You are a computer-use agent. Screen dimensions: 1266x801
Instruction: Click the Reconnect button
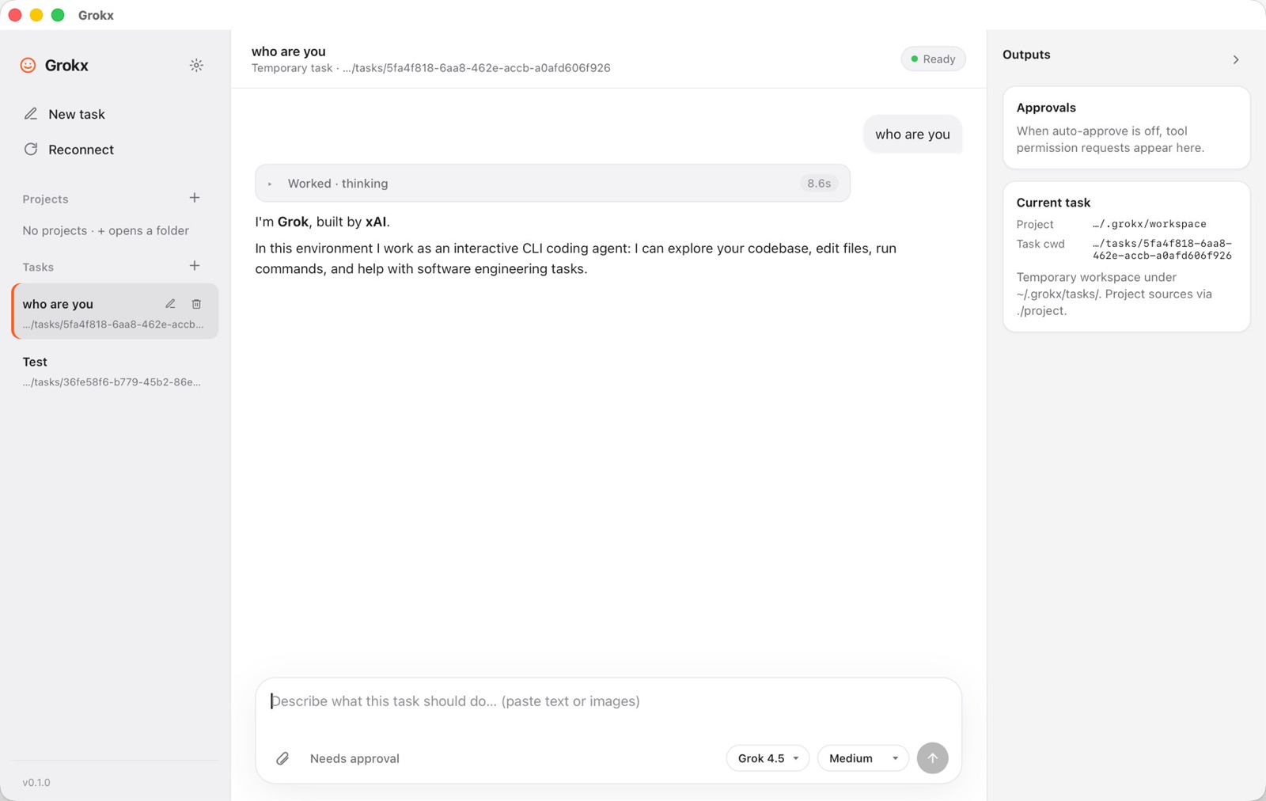(115, 149)
